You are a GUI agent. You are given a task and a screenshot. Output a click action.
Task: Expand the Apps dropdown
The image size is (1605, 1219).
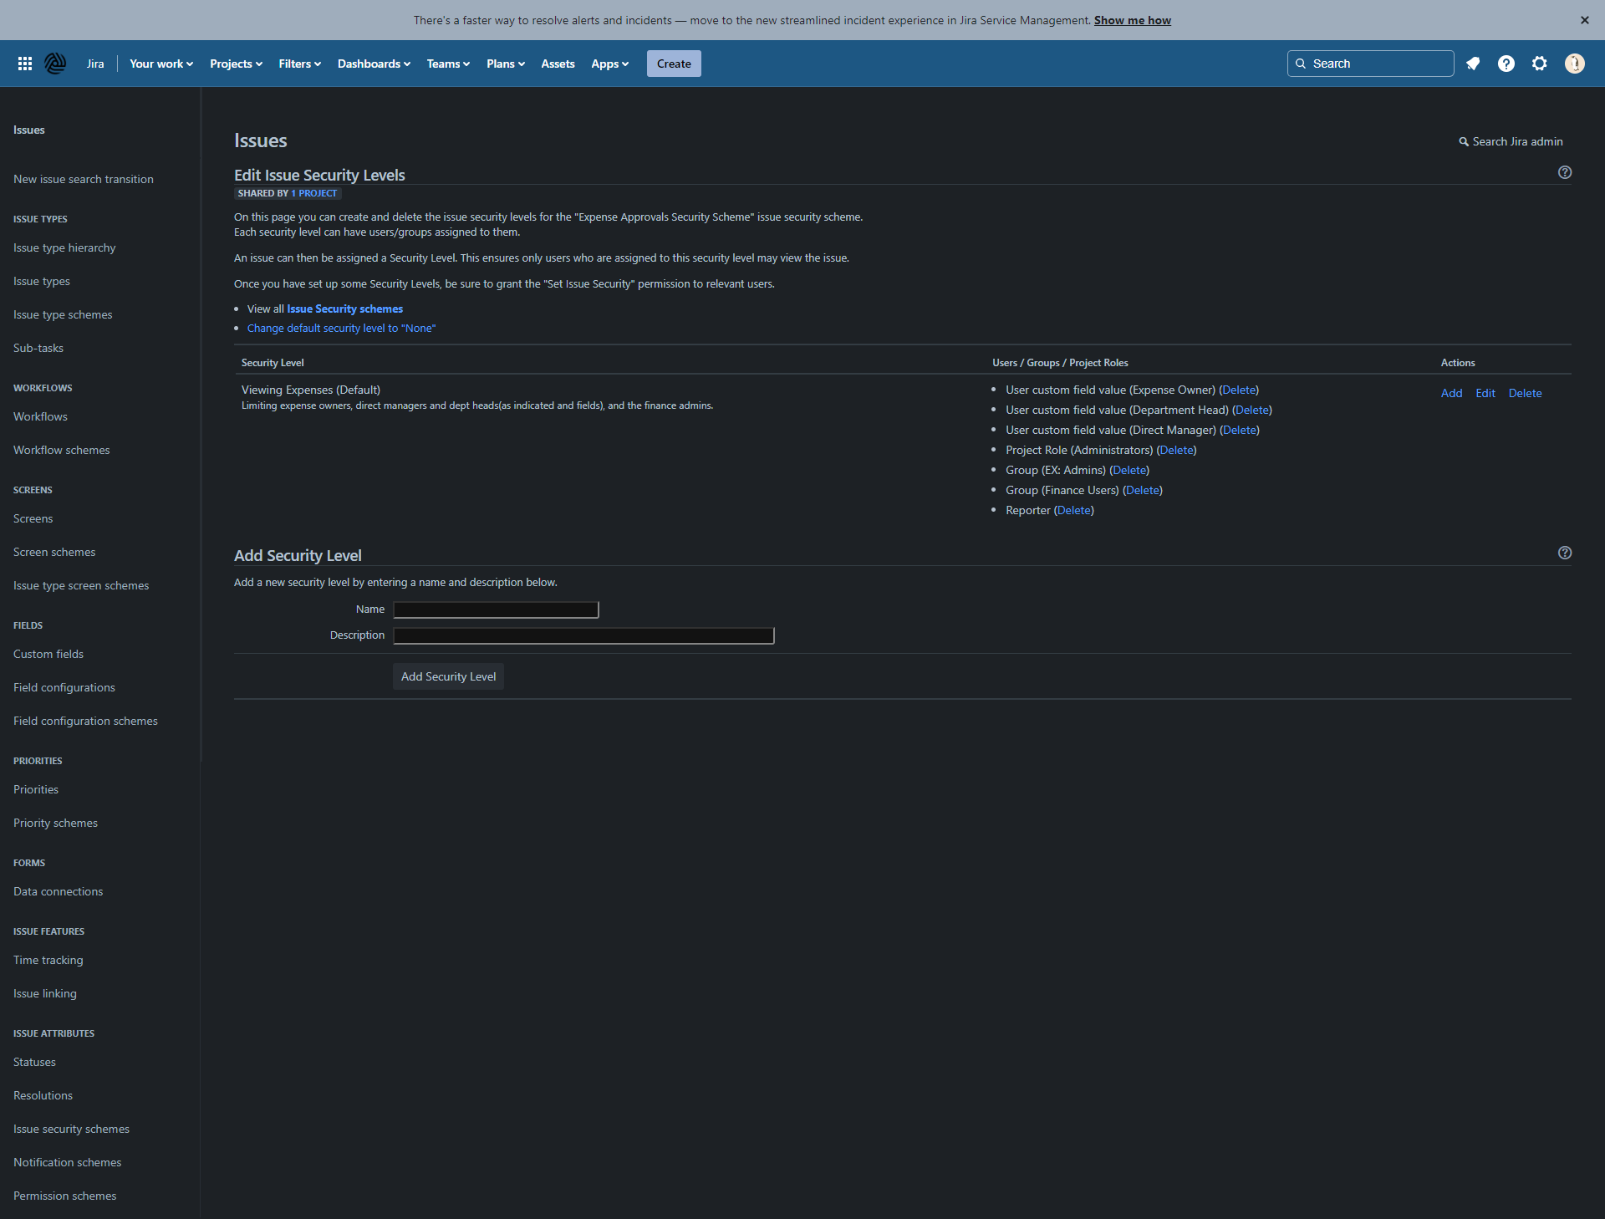tap(609, 64)
